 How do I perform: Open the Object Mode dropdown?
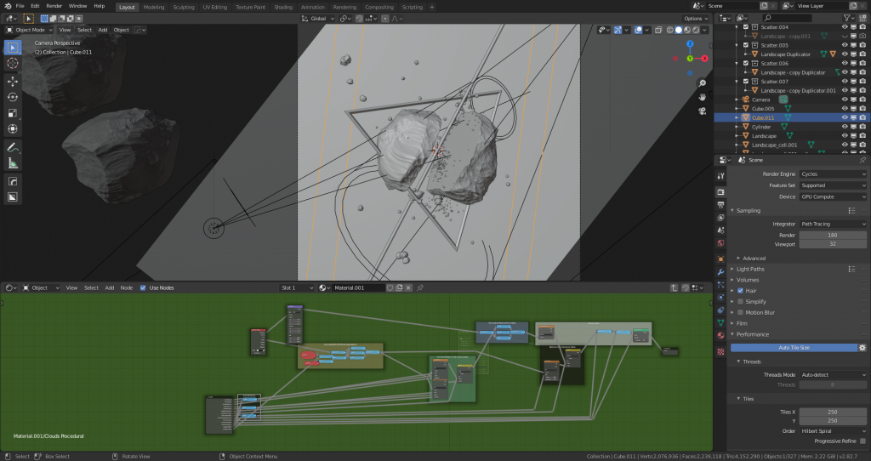29,30
